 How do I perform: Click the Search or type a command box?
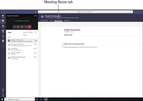click(85, 12)
